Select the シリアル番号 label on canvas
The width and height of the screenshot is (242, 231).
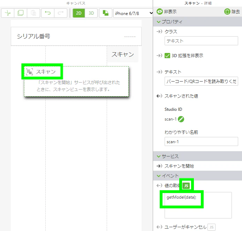tap(33, 36)
